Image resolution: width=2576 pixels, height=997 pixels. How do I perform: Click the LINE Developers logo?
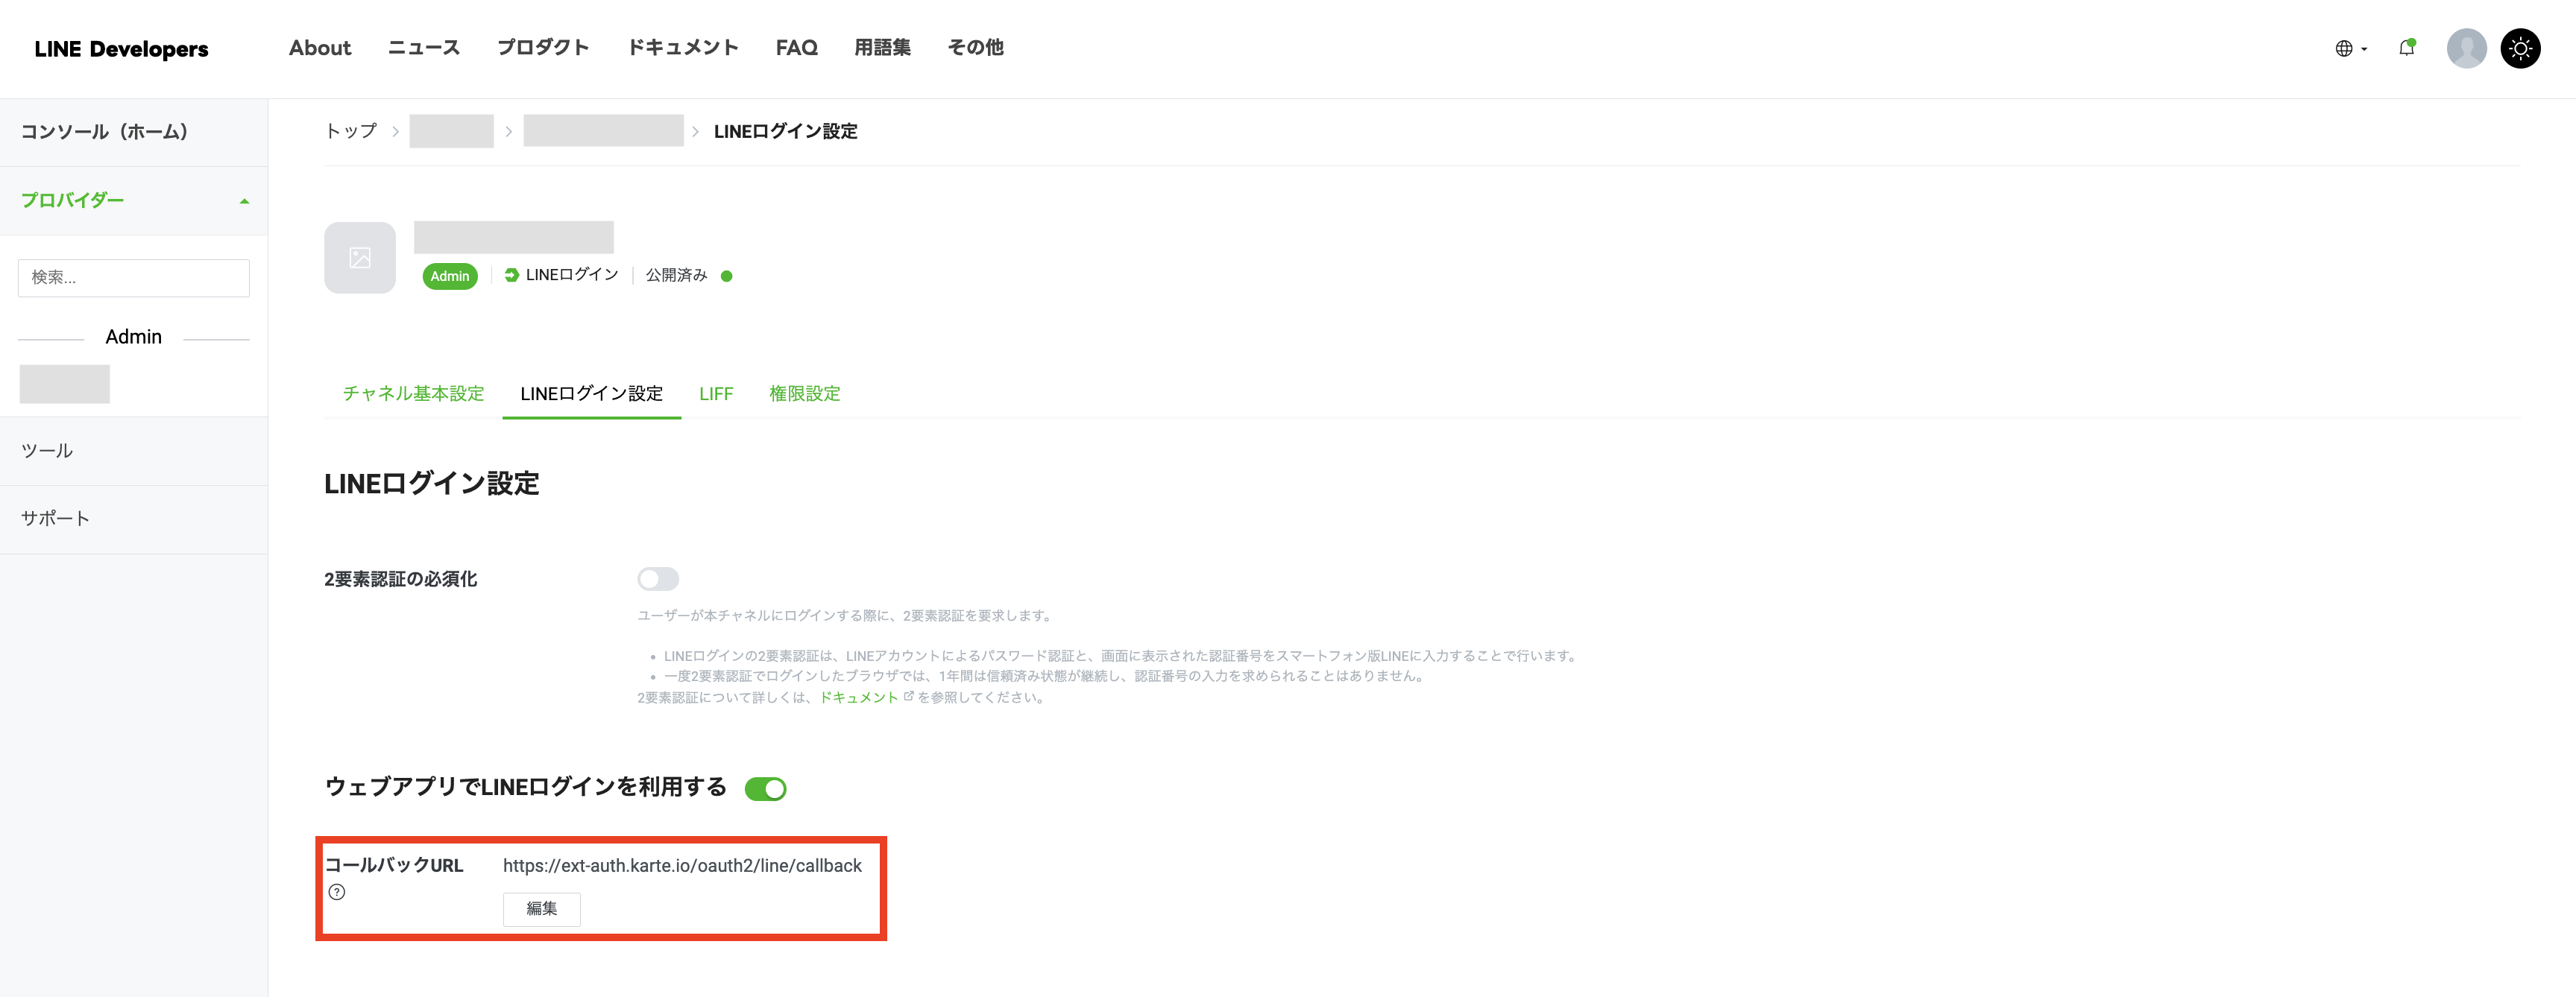(121, 49)
